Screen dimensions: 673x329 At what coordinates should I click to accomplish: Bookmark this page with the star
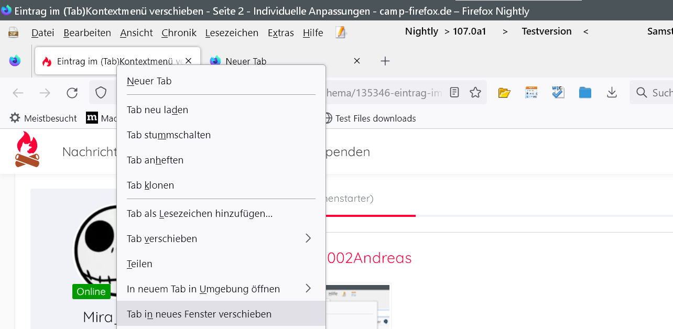click(475, 93)
